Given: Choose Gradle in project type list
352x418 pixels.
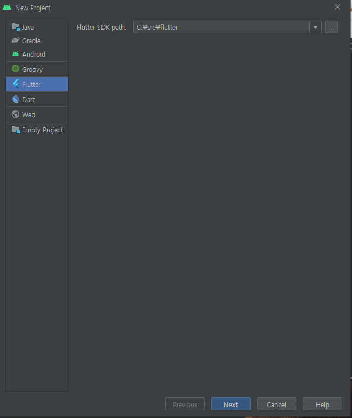Looking at the screenshot, I should coord(37,41).
